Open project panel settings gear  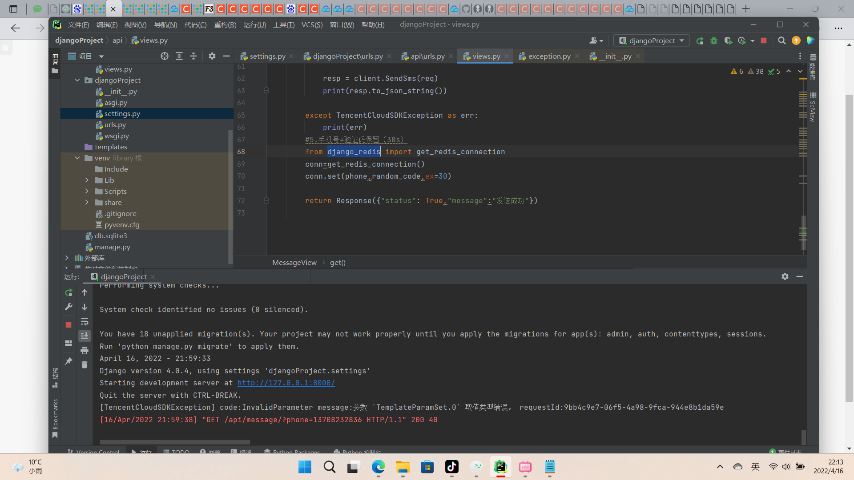coord(212,56)
